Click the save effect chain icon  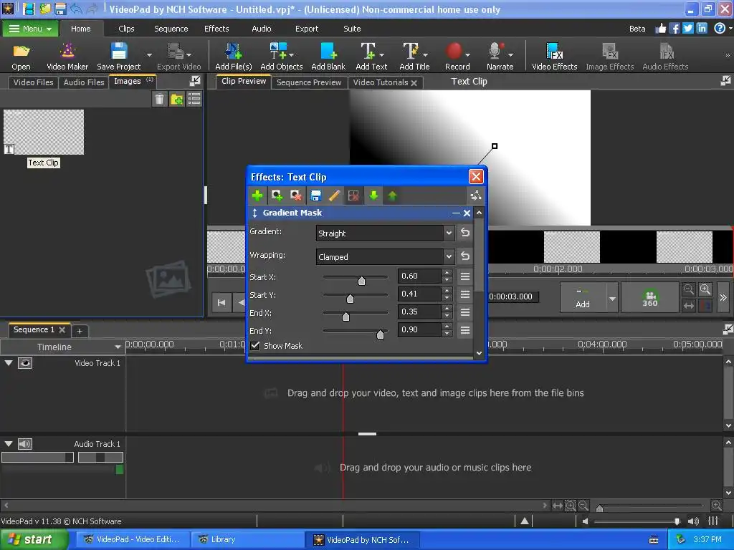[316, 196]
